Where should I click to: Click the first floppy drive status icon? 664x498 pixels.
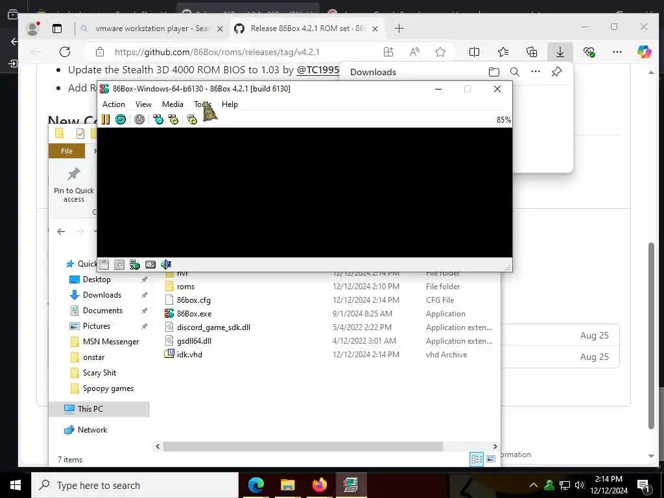pos(104,265)
